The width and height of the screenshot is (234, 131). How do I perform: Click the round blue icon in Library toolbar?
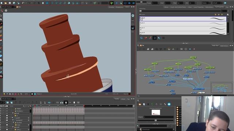pyautogui.click(x=169, y=104)
